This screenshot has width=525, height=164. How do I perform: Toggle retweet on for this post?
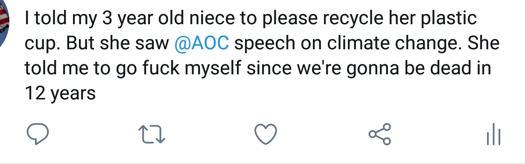click(x=153, y=135)
